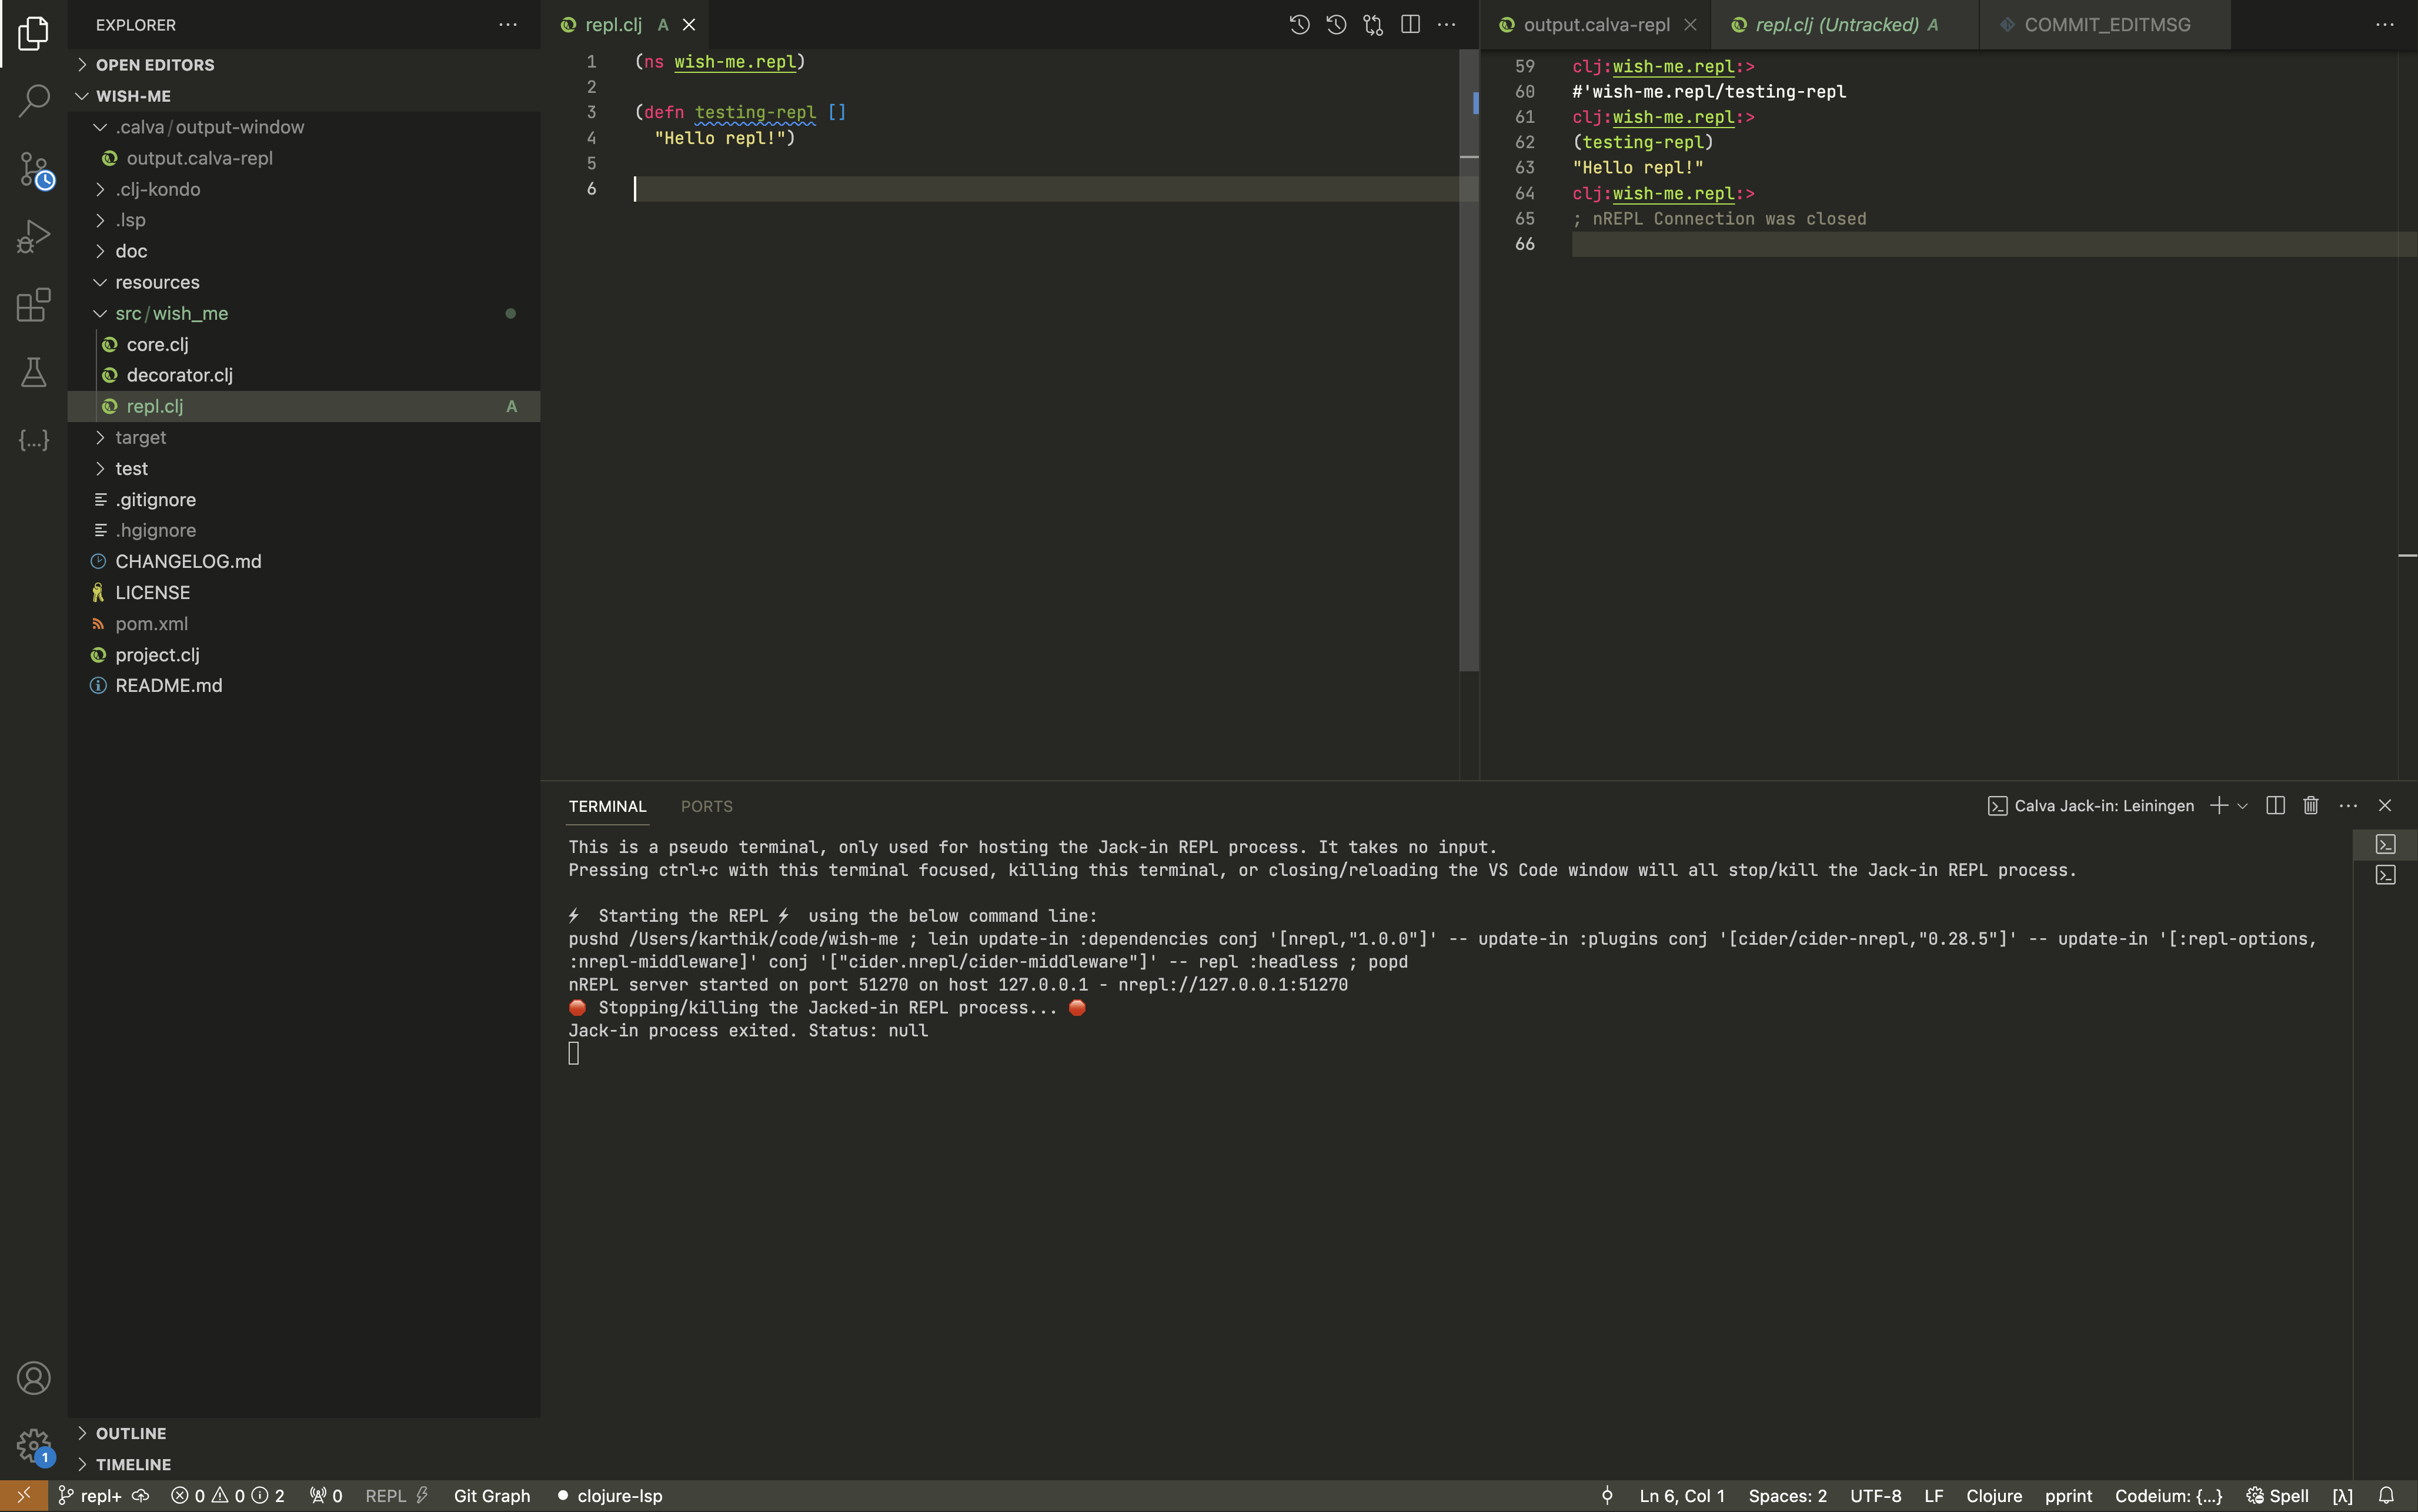Viewport: 2418px width, 1512px height.
Task: Click the forwarded ports indicator showing 0
Action: coord(326,1496)
